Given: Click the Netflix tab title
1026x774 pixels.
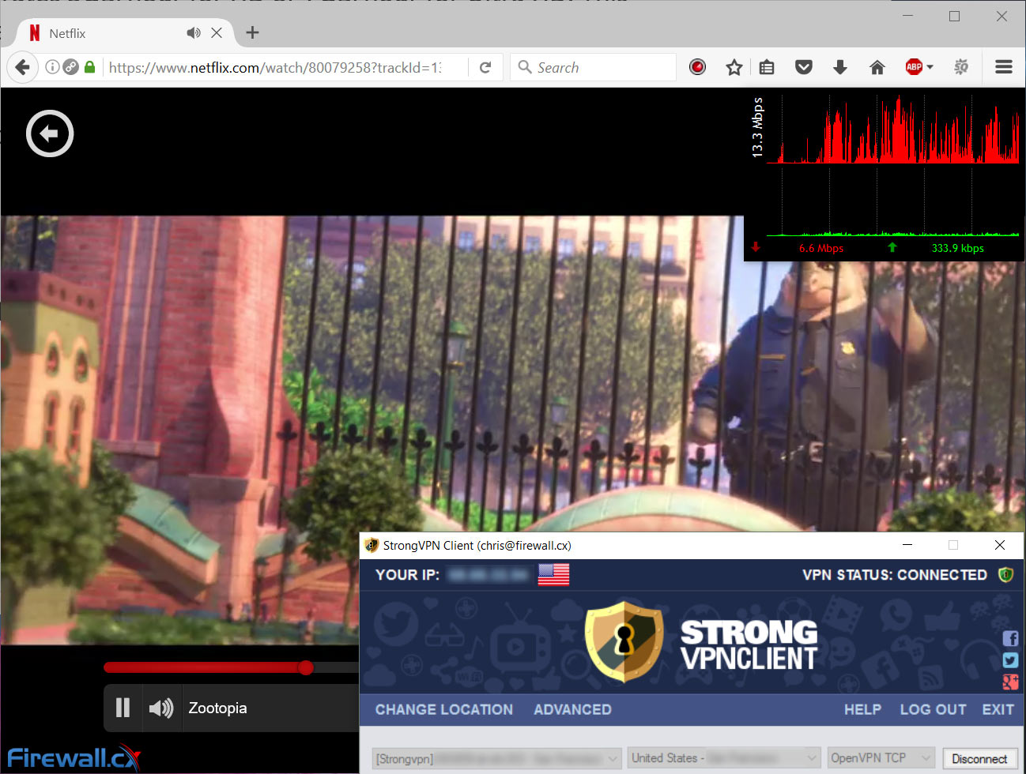Looking at the screenshot, I should pyautogui.click(x=67, y=33).
